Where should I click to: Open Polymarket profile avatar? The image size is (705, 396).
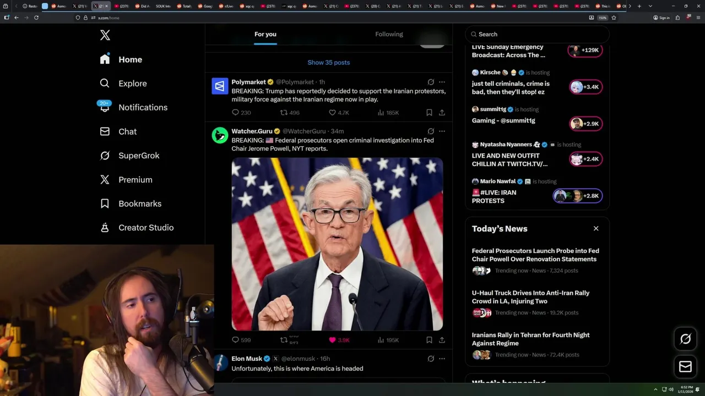[220, 86]
